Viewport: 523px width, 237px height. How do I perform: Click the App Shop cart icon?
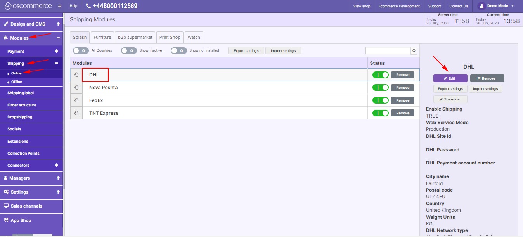point(6,220)
